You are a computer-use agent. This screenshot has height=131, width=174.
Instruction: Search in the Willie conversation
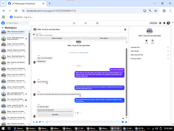(x=152, y=41)
